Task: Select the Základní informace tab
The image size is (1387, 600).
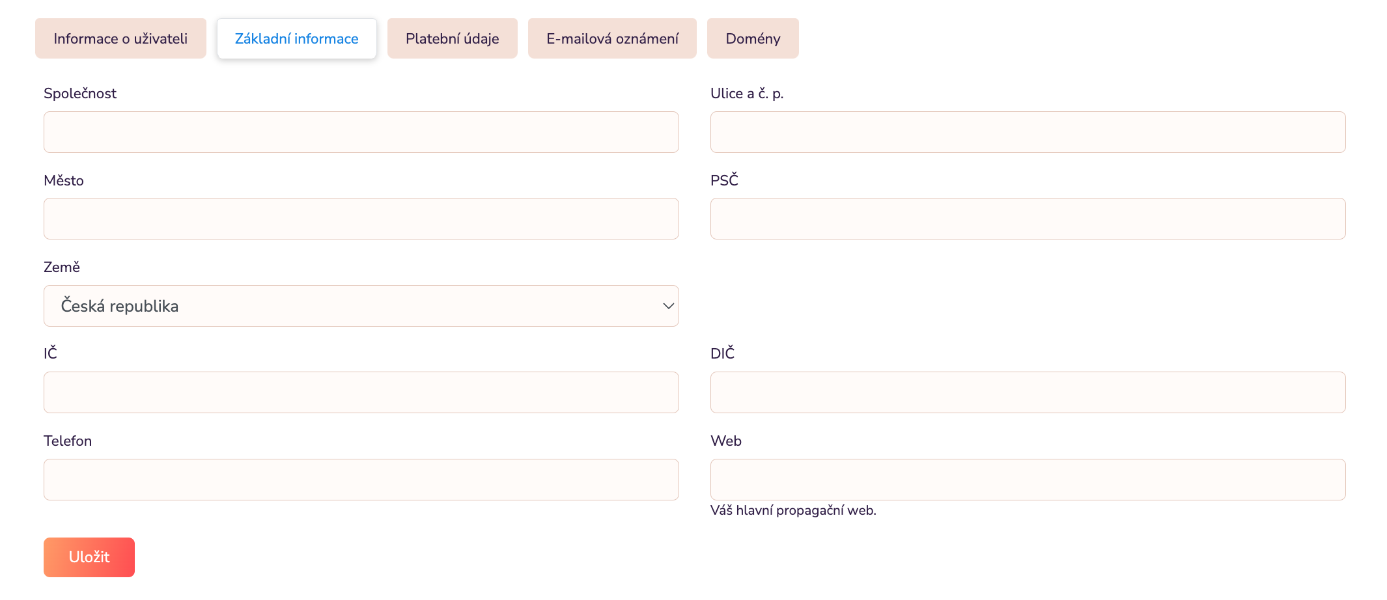Action: click(296, 39)
